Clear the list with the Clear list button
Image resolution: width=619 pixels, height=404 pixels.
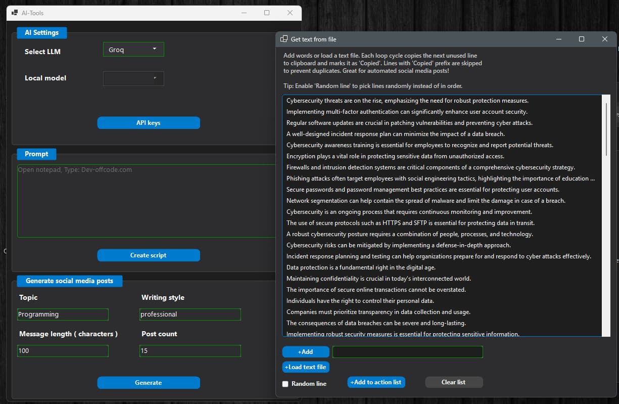tap(454, 382)
